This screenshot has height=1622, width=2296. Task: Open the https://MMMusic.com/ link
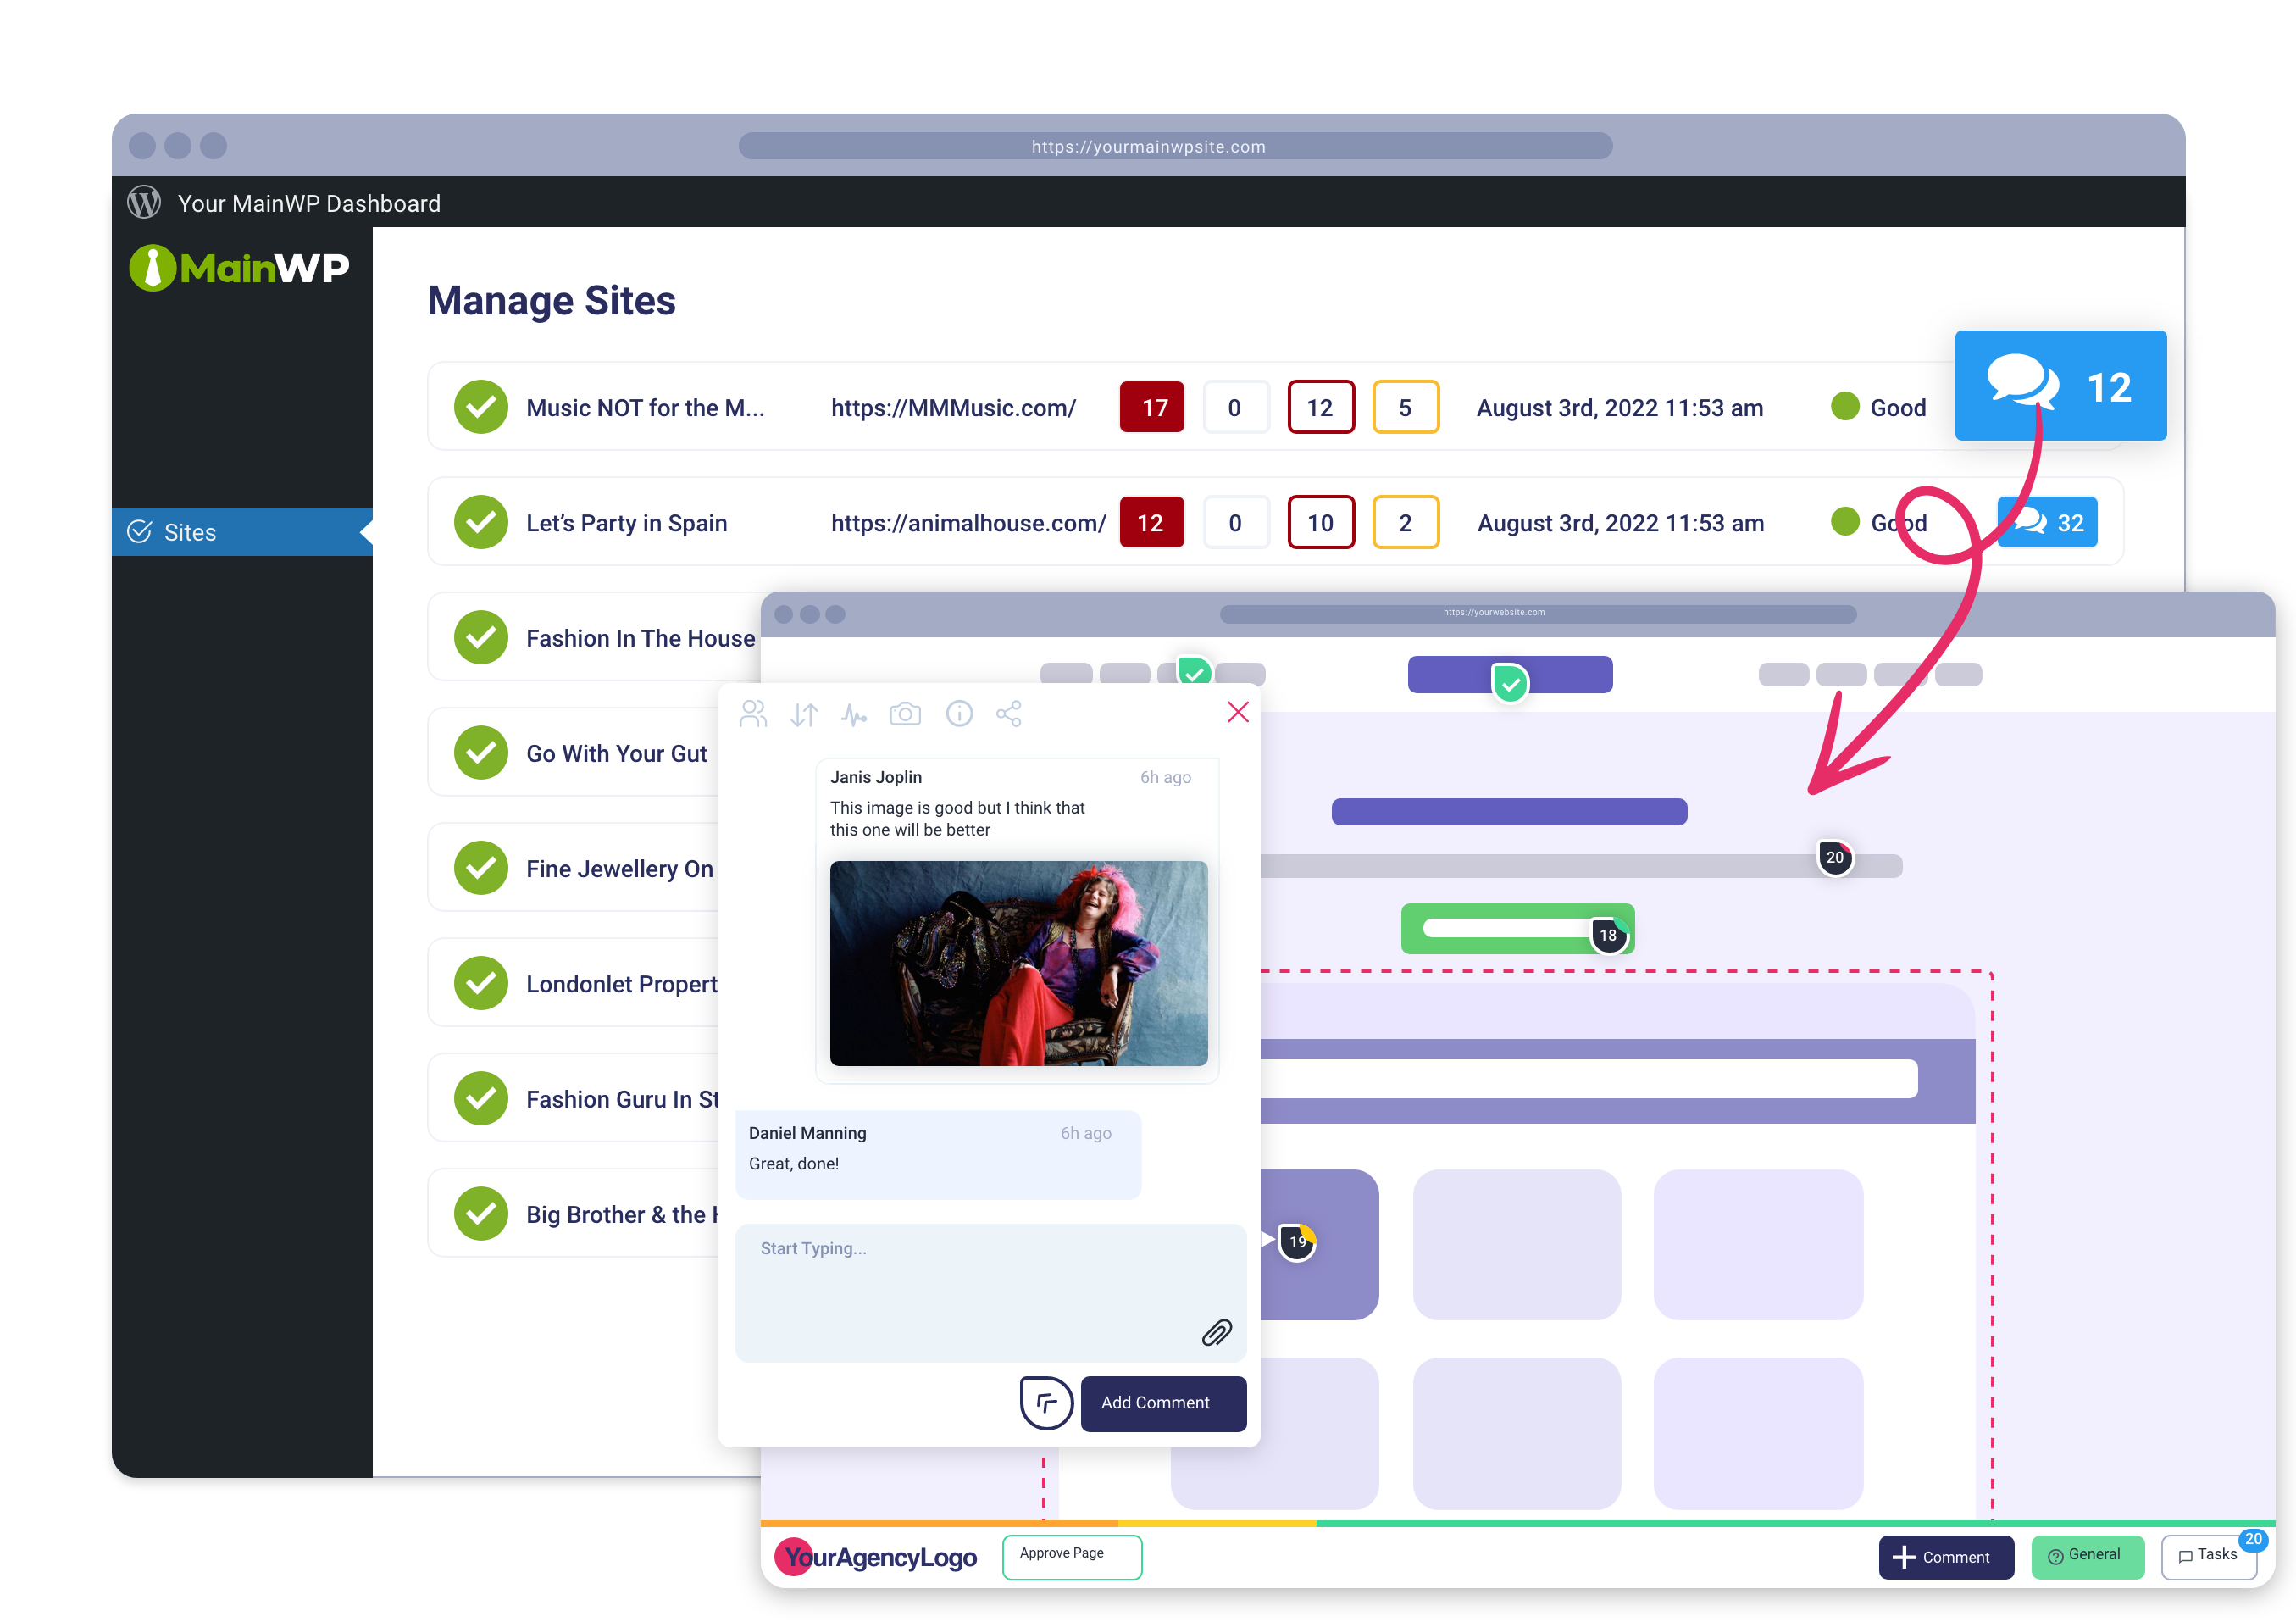tap(953, 408)
